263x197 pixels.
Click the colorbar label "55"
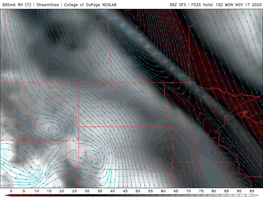(x=151, y=191)
